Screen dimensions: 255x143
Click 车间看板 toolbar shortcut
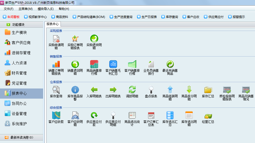(x=11, y=17)
